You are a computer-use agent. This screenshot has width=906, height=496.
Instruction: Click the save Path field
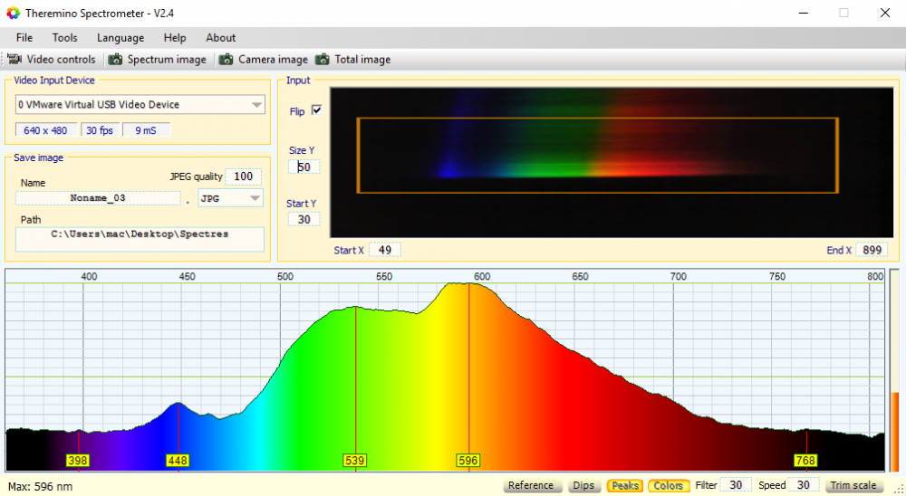140,239
